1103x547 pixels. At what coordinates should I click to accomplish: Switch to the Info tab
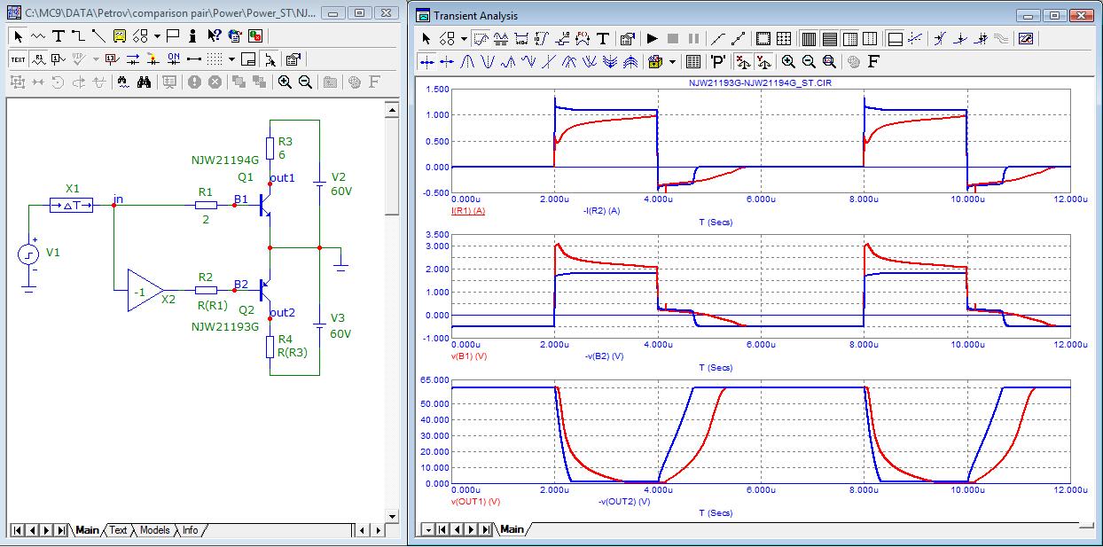[x=190, y=530]
